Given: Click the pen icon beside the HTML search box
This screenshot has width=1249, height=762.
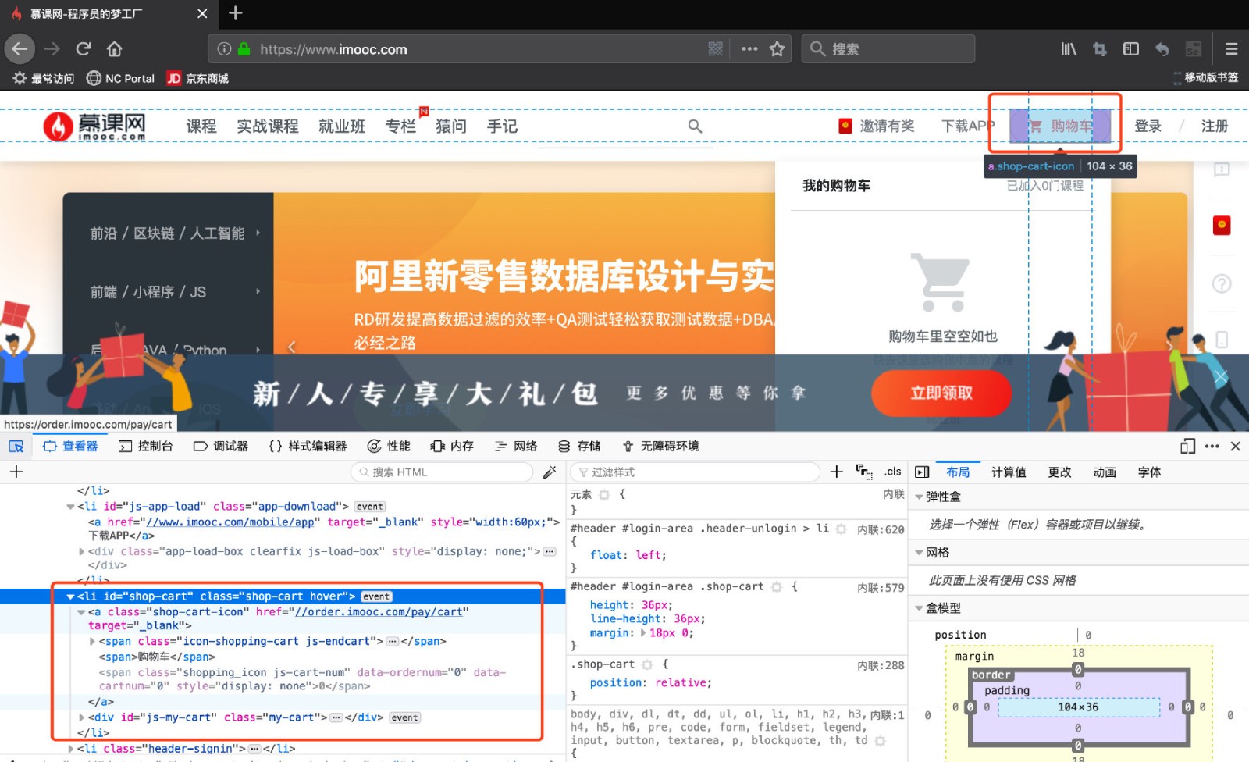Looking at the screenshot, I should click(x=550, y=472).
